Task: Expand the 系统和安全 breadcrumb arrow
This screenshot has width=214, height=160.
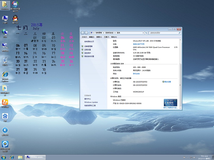Action: [x=115, y=32]
